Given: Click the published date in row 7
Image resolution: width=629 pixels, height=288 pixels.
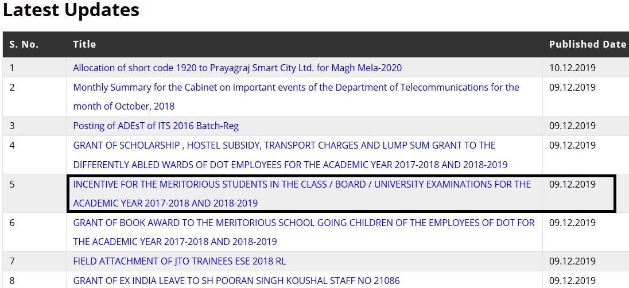Looking at the screenshot, I should tap(572, 261).
